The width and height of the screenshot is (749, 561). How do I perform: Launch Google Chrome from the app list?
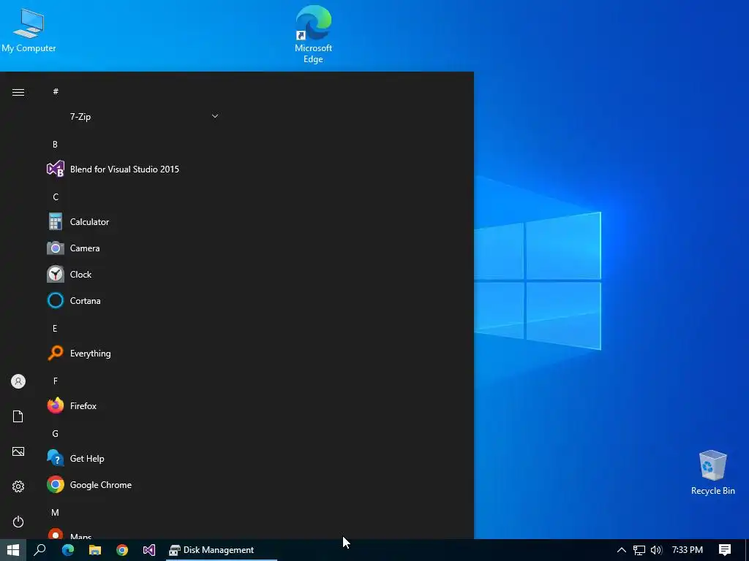pyautogui.click(x=135, y=485)
